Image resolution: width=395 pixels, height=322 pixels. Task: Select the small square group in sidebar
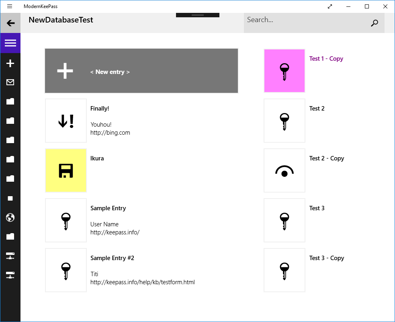tap(10, 198)
